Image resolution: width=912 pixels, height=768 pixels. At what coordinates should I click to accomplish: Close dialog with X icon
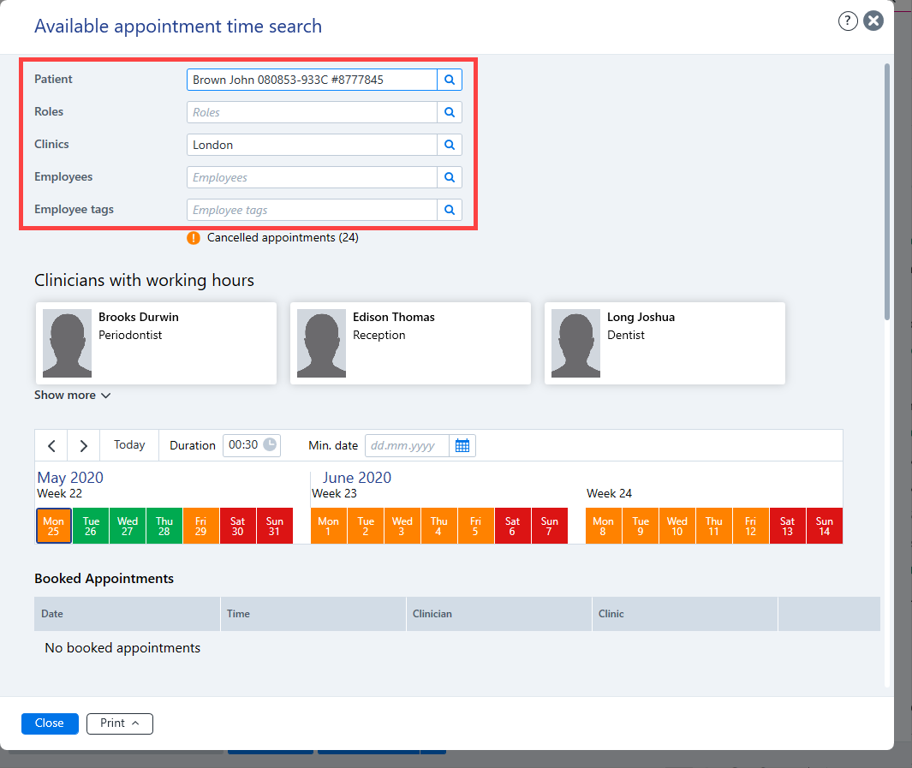(x=873, y=21)
